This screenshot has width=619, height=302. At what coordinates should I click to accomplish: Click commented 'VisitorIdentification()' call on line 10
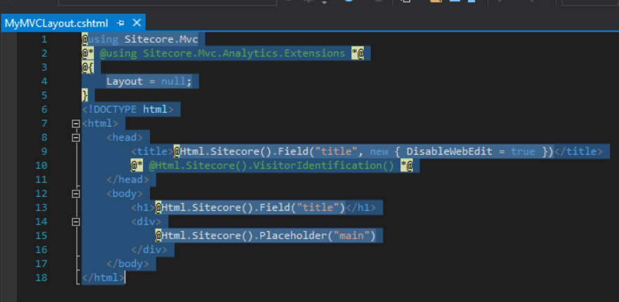coord(325,165)
